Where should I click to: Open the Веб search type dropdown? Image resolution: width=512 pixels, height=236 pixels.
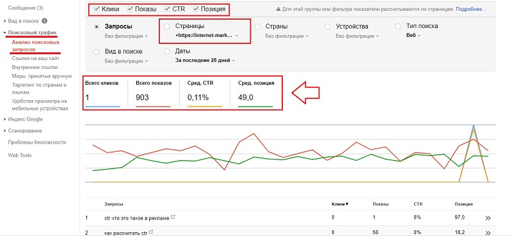[x=413, y=36]
